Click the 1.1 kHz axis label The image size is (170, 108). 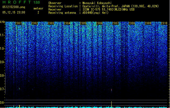coord(2,35)
